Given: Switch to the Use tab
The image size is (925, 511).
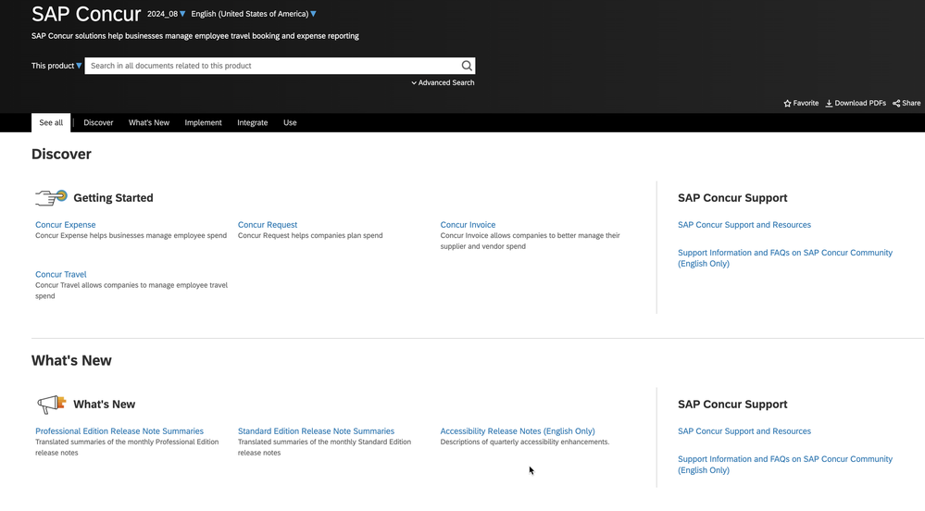Looking at the screenshot, I should point(290,123).
